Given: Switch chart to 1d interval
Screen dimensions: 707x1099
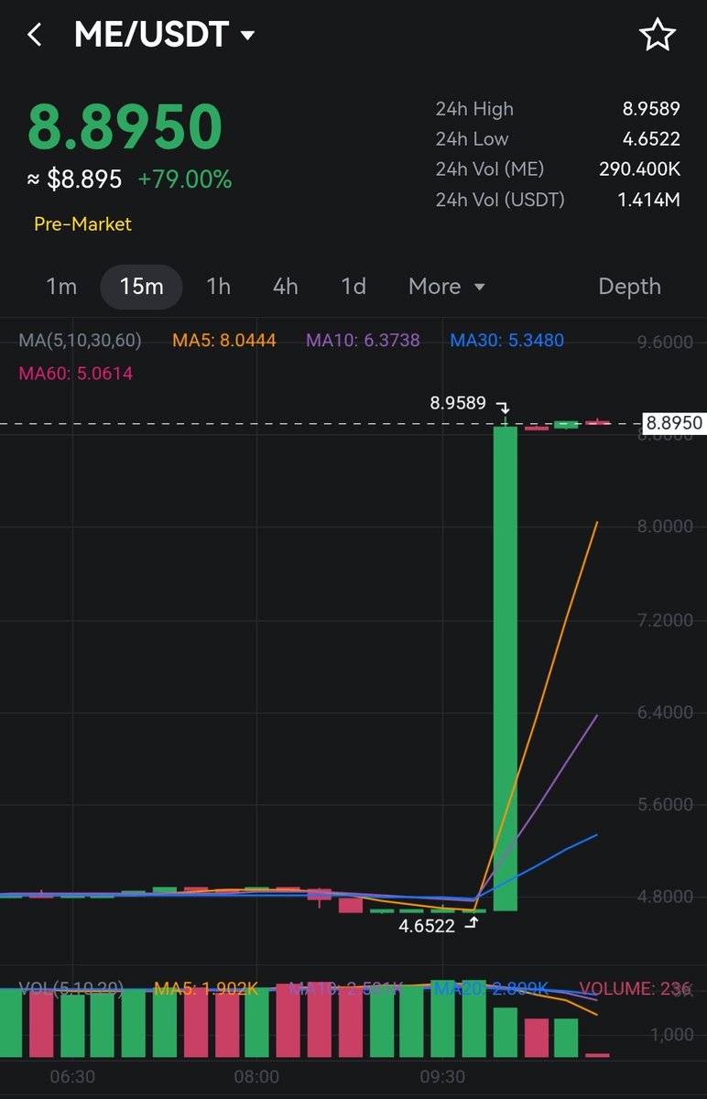Looking at the screenshot, I should tap(353, 287).
